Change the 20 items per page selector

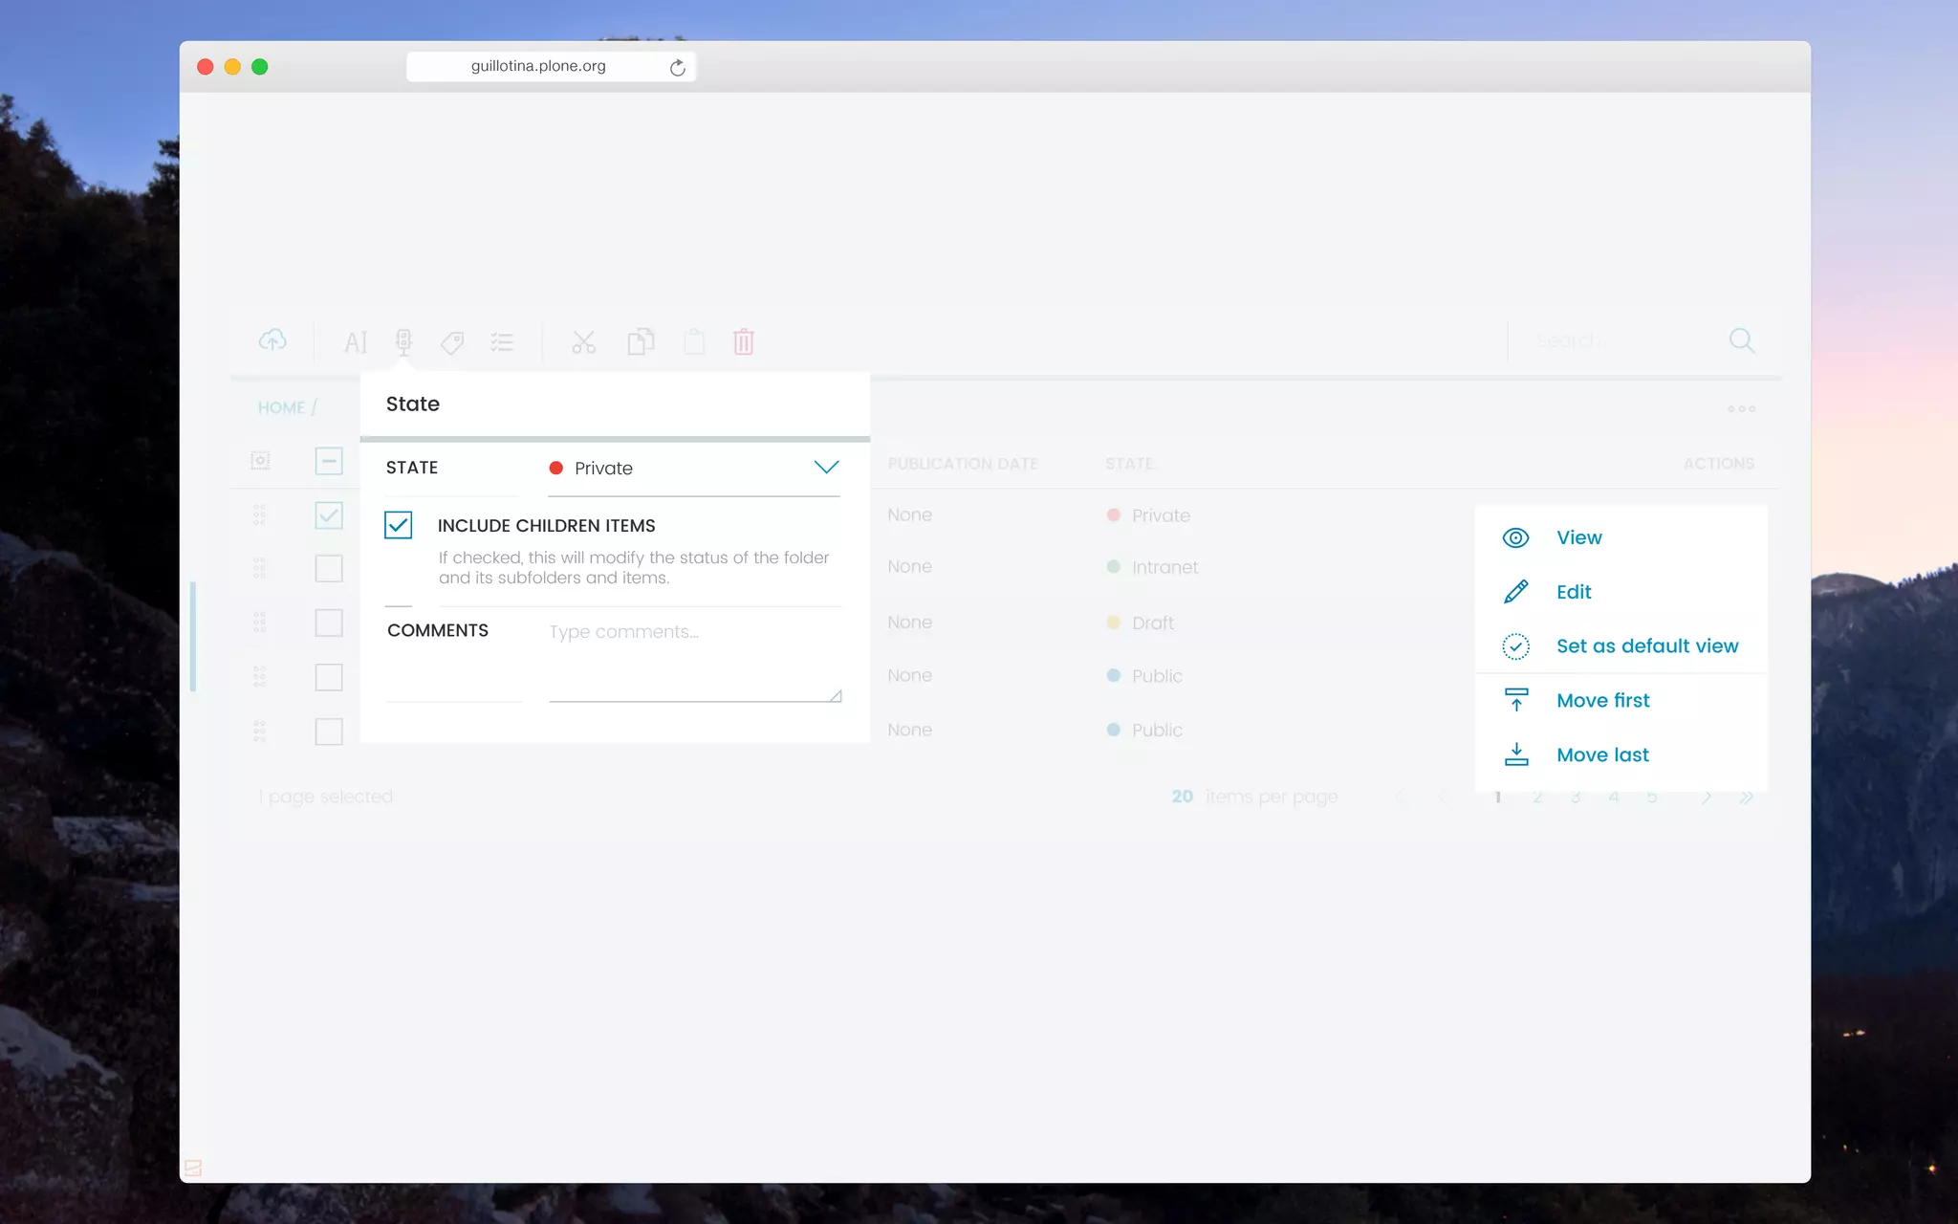[x=1183, y=797]
